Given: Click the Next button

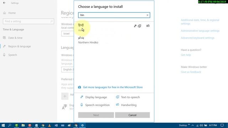Looking at the screenshot, I should point(96,115).
